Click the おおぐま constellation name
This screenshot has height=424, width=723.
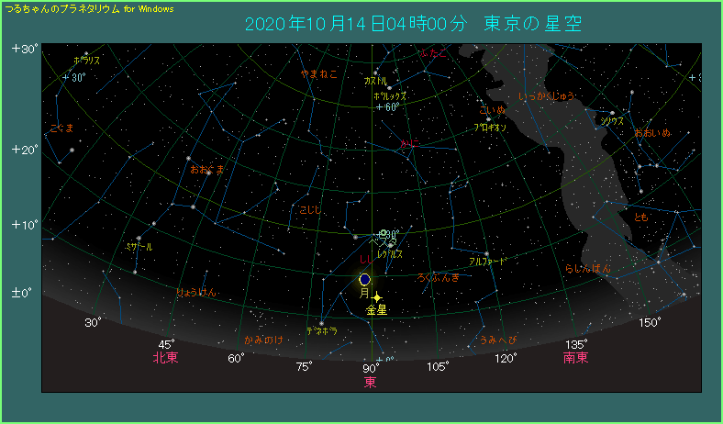coord(206,170)
